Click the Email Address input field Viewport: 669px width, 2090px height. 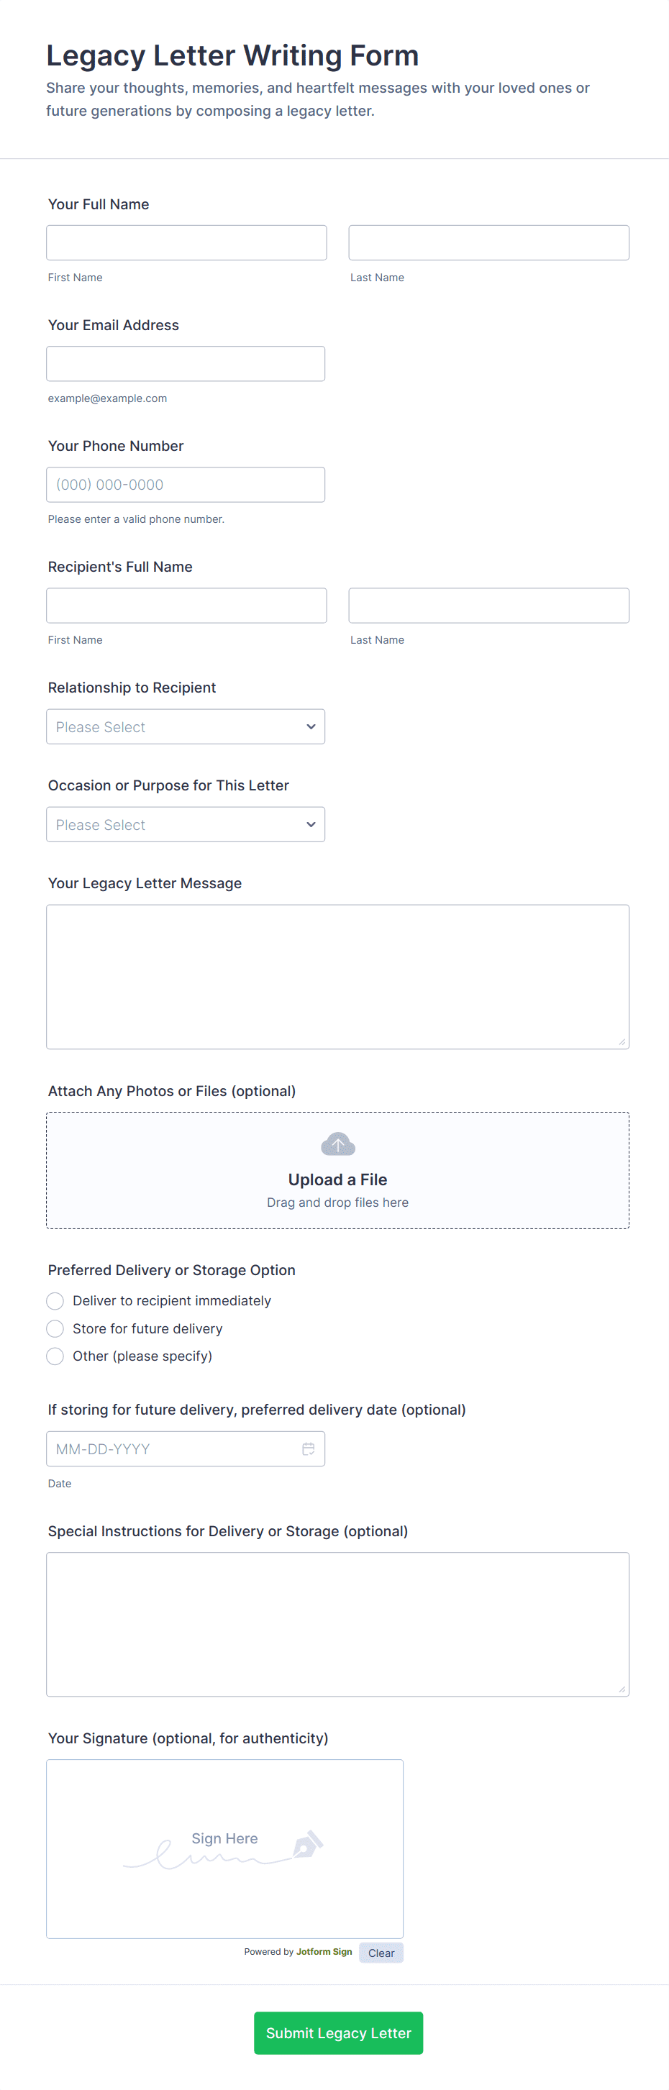(x=186, y=363)
